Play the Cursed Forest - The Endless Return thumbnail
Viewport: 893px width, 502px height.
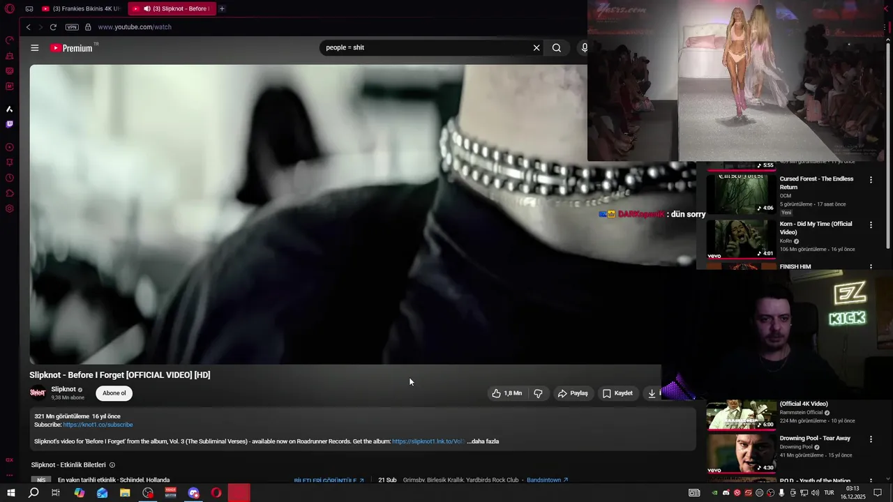[741, 193]
